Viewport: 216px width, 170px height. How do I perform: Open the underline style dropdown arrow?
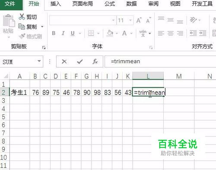80,34
